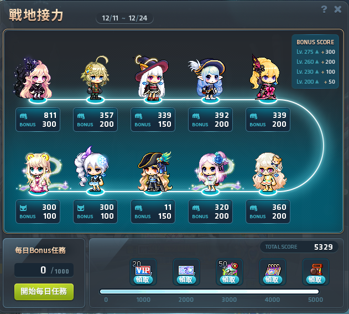Open the question mark help icon

pyautogui.click(x=324, y=9)
